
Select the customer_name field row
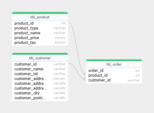click(x=40, y=69)
